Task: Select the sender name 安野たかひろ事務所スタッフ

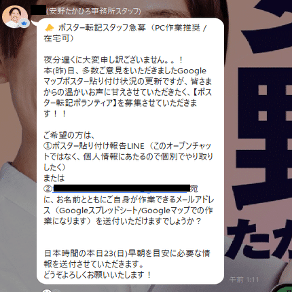Action: (x=94, y=12)
